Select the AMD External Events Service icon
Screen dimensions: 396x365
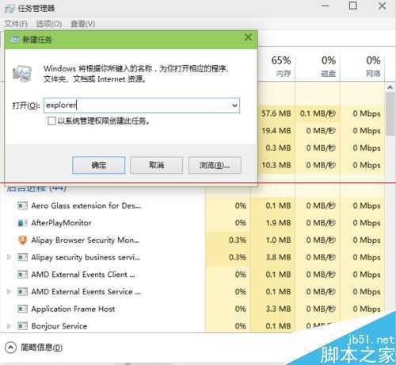click(x=22, y=291)
